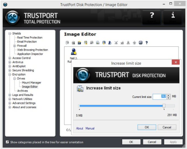This screenshot has width=187, height=149.
Task: Click the app icon in the title bar
Action: 5,4
